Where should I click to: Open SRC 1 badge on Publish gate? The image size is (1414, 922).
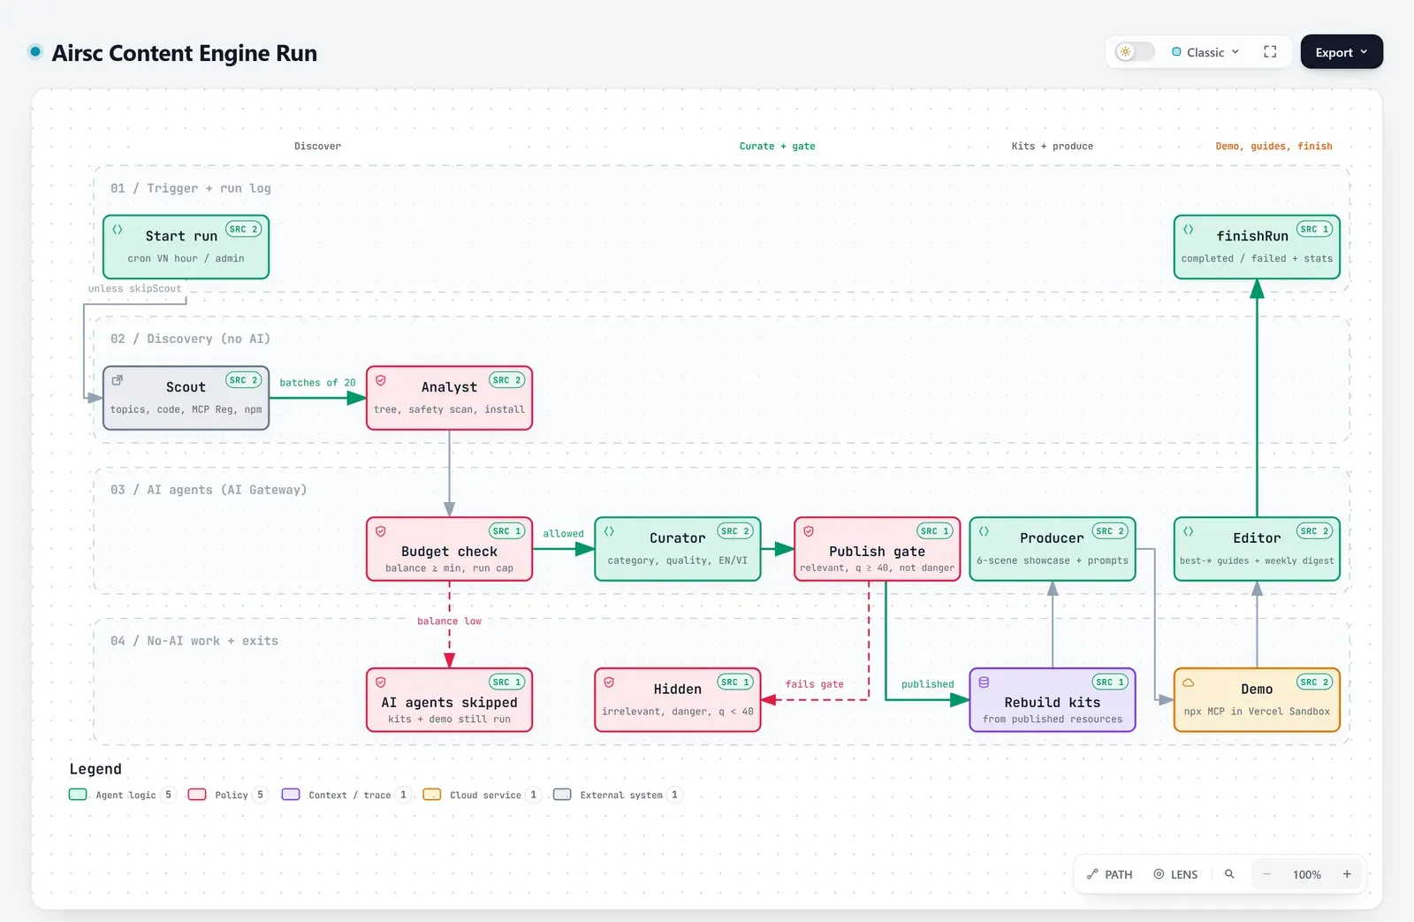935,531
